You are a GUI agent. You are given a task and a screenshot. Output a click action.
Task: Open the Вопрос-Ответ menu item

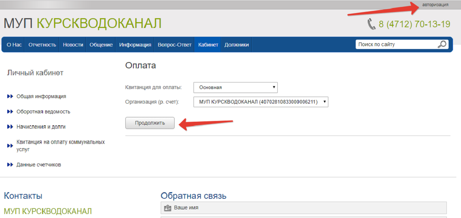click(x=175, y=45)
